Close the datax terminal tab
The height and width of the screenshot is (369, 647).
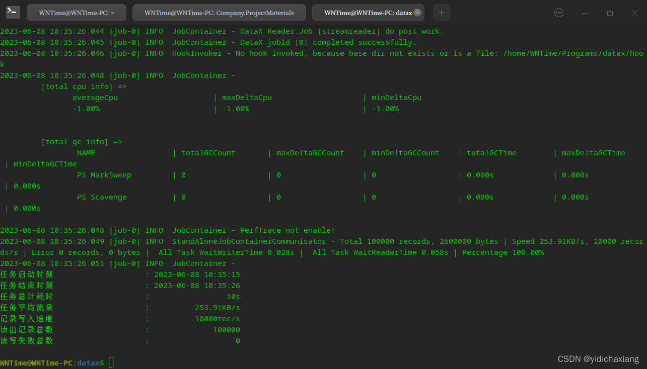click(x=417, y=13)
